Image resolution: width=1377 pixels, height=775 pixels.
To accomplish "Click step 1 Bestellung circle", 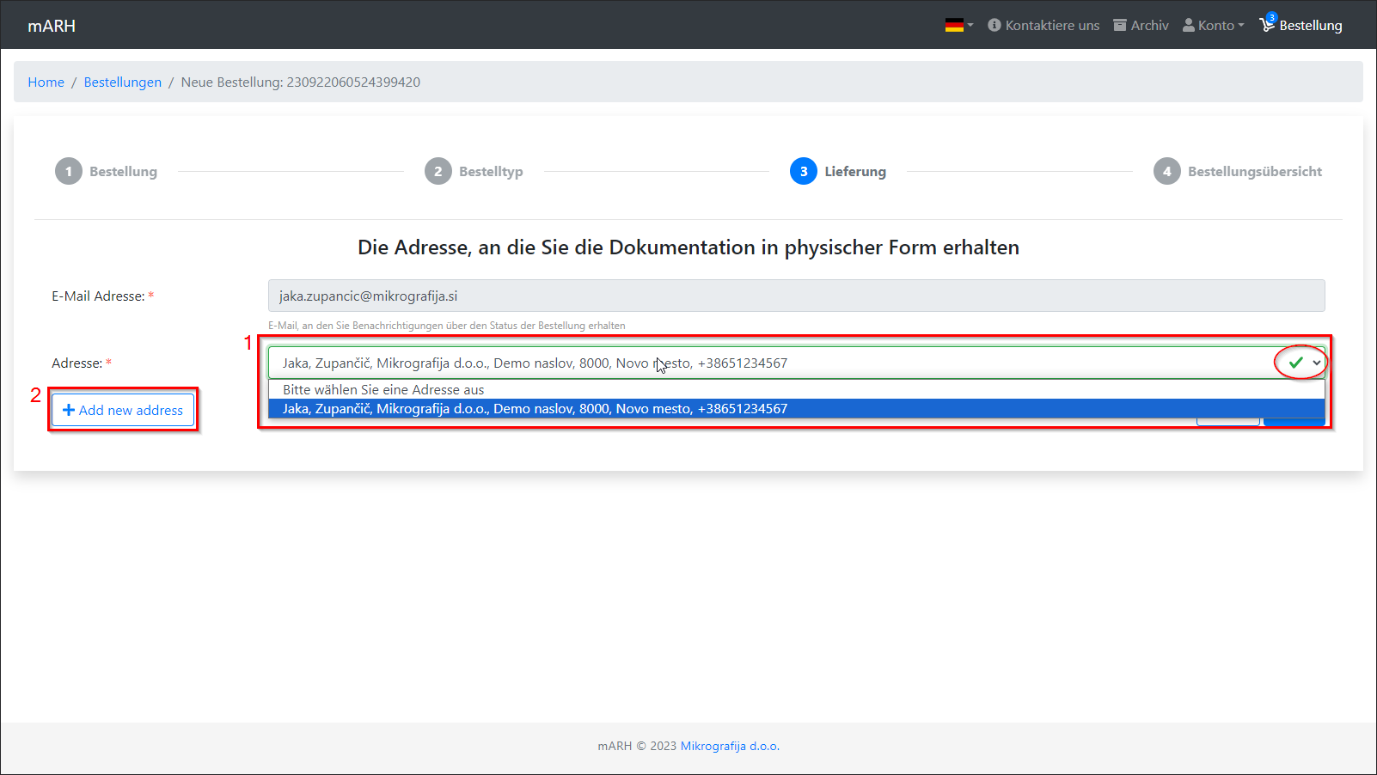I will (x=69, y=171).
